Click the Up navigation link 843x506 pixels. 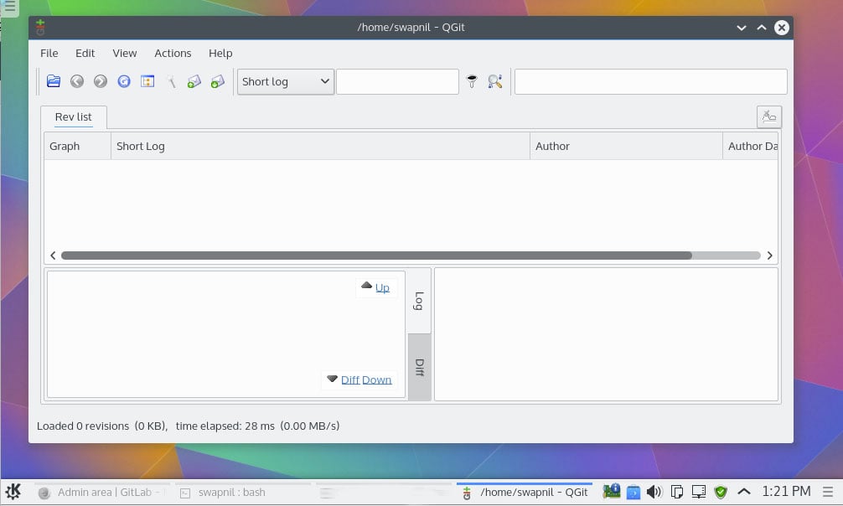point(382,287)
